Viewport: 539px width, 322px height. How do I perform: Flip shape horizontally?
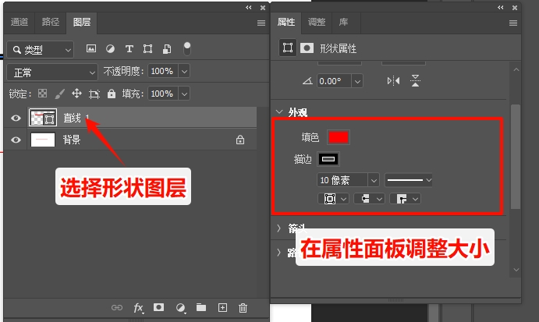point(393,81)
